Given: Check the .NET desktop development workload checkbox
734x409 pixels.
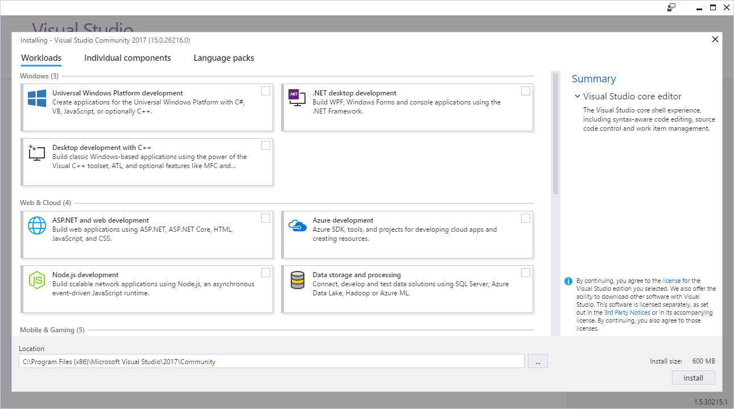Looking at the screenshot, I should (x=525, y=90).
